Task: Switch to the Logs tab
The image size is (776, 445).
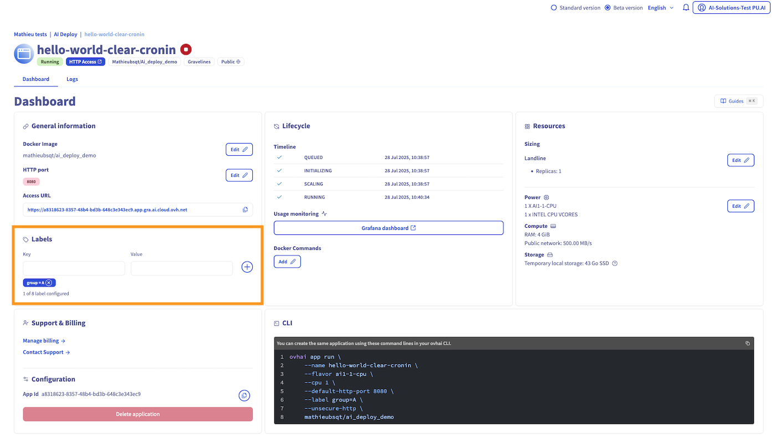Action: [x=72, y=79]
